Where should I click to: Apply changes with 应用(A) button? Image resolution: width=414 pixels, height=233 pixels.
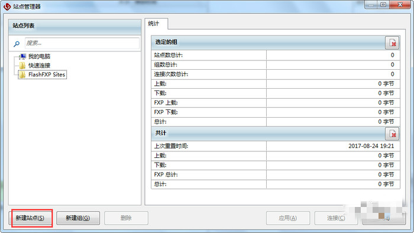(288, 218)
